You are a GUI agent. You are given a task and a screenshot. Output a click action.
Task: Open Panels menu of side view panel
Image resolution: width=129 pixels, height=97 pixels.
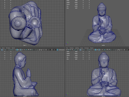13,48
